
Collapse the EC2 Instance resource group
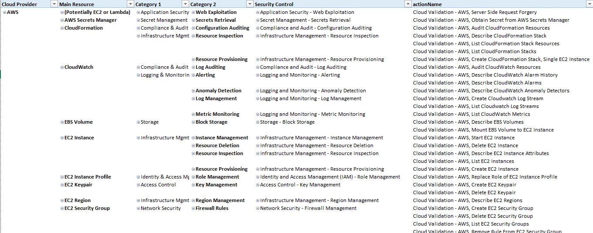pos(62,138)
